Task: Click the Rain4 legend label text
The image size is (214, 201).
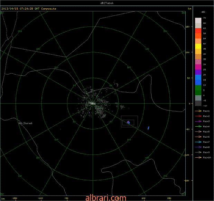Action: (x=206, y=127)
